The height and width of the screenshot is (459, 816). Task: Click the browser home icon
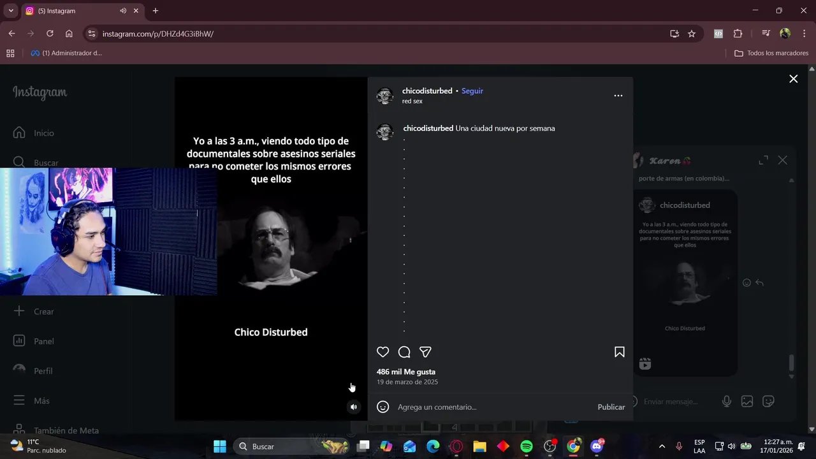69,34
